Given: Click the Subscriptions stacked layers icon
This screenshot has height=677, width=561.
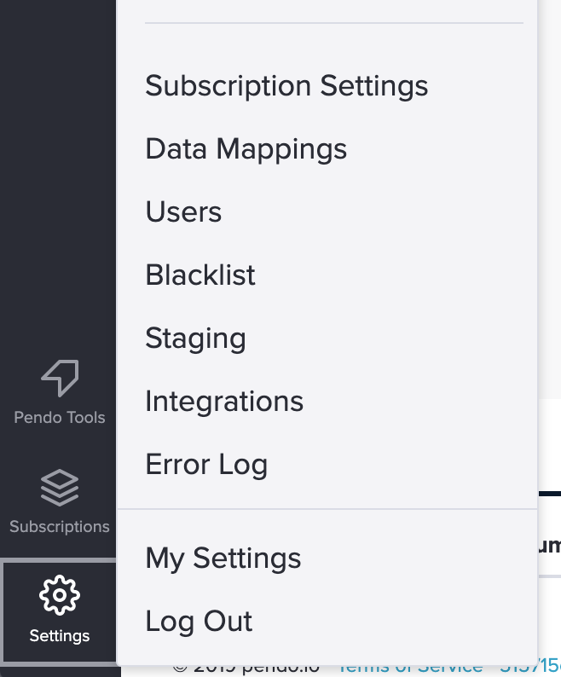Looking at the screenshot, I should [x=60, y=488].
